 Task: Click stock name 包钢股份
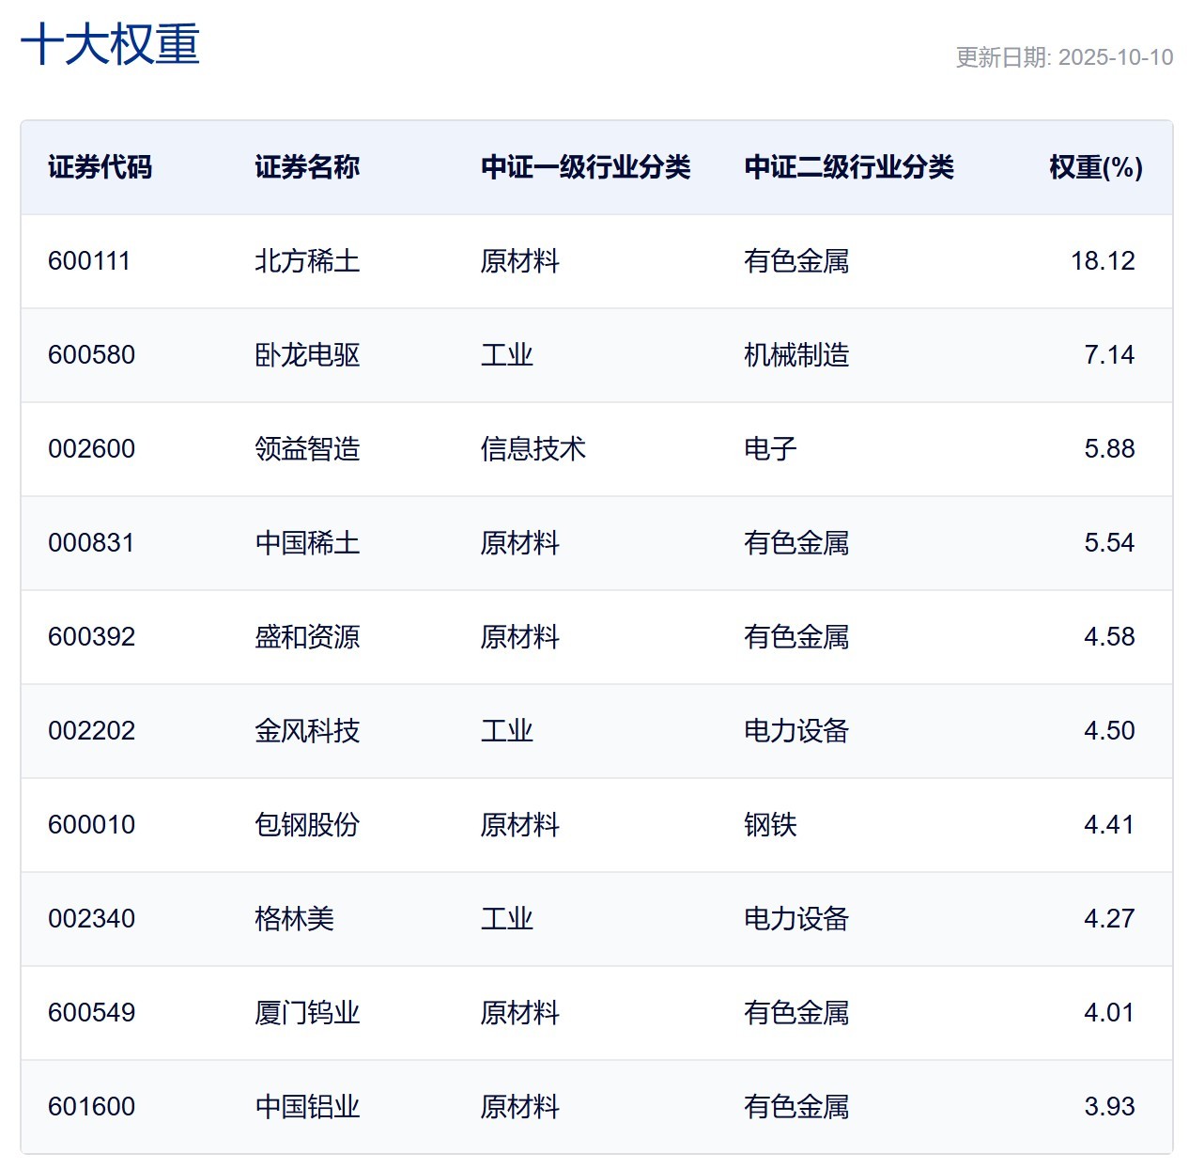(307, 825)
